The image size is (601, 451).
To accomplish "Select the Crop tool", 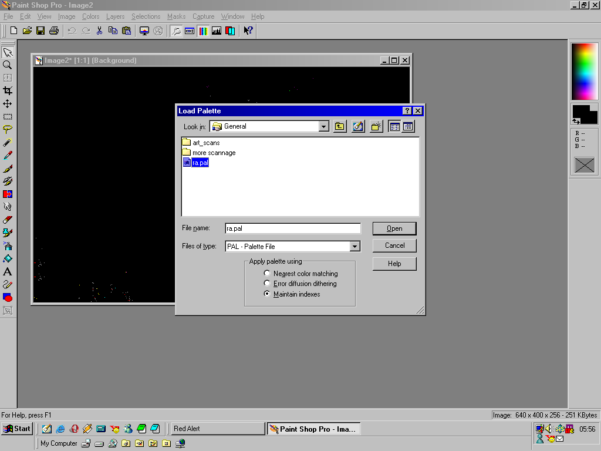I will click(8, 90).
